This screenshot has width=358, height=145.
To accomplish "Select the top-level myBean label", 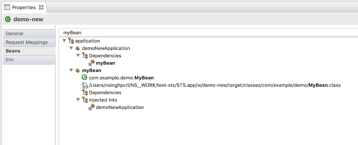I will 92,70.
